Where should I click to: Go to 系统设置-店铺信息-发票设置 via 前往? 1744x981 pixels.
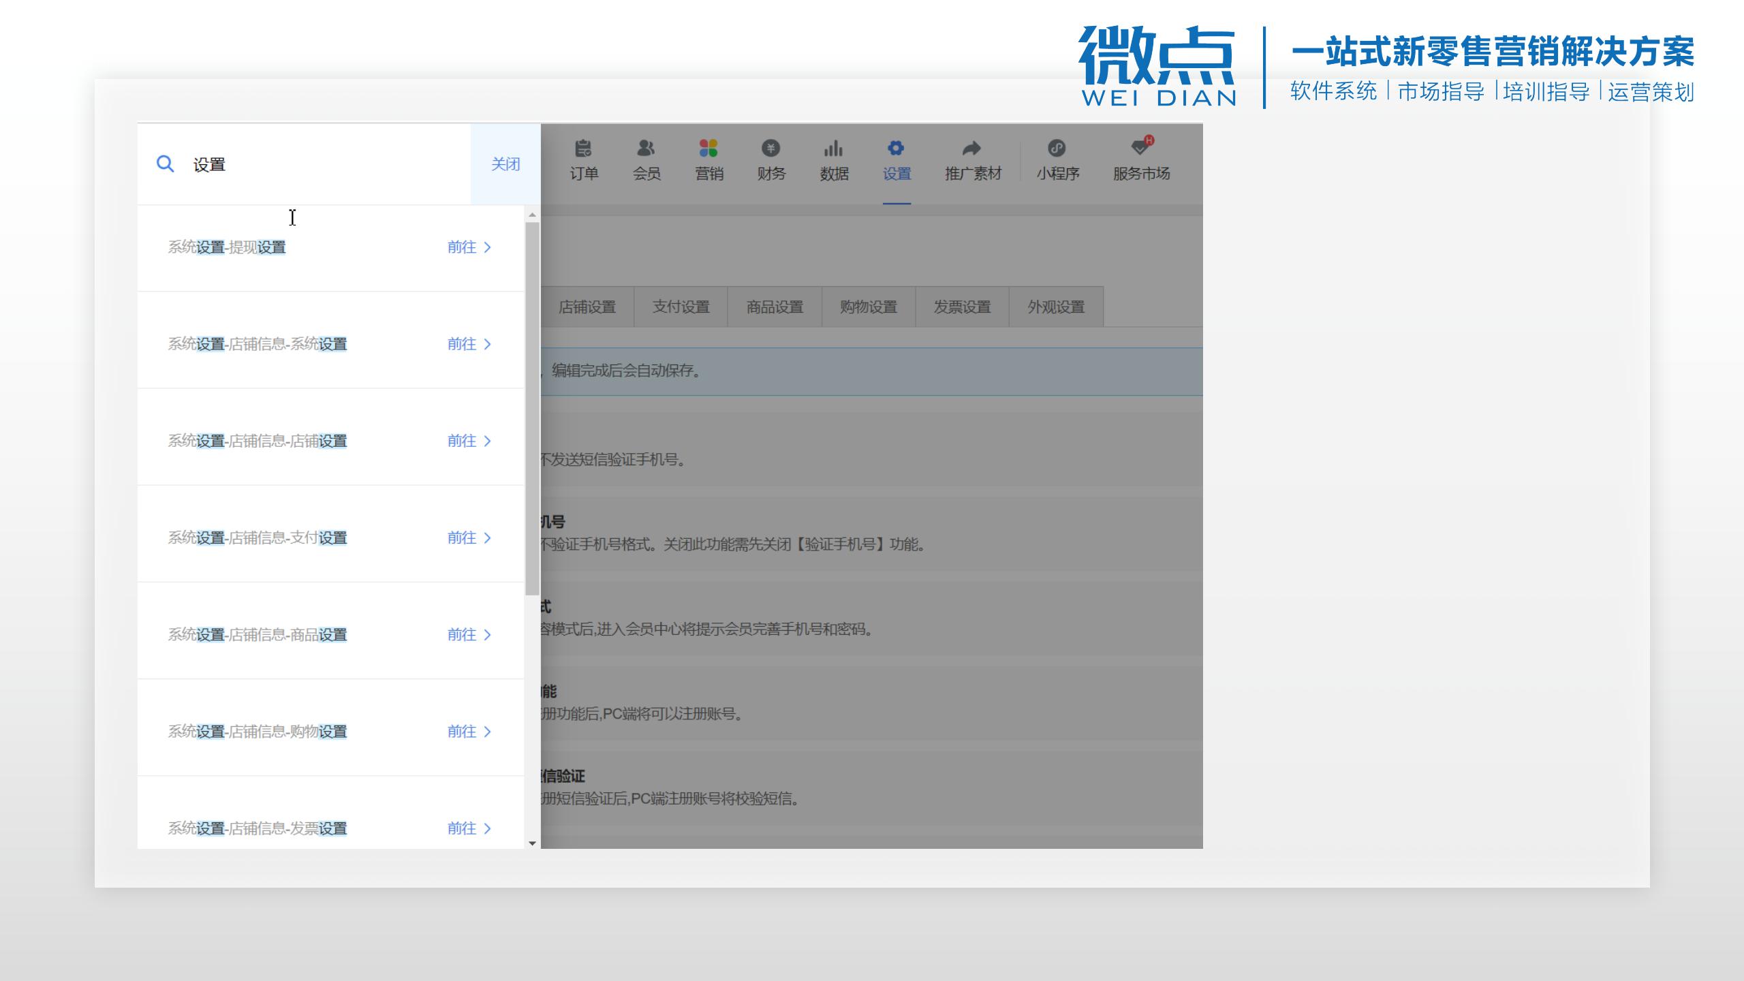[469, 828]
